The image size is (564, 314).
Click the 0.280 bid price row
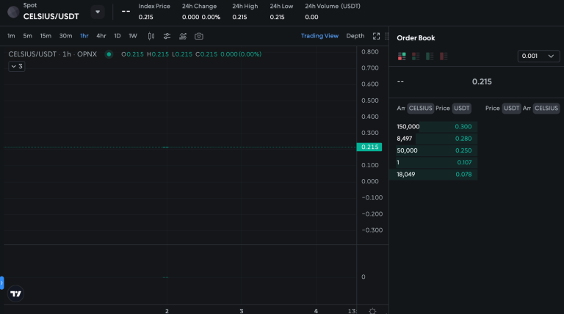click(434, 139)
